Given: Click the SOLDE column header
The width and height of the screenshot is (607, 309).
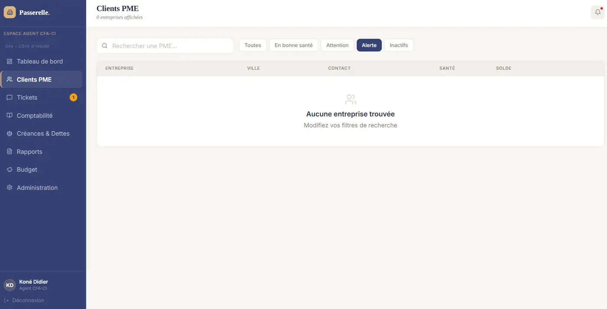Looking at the screenshot, I should 504,68.
